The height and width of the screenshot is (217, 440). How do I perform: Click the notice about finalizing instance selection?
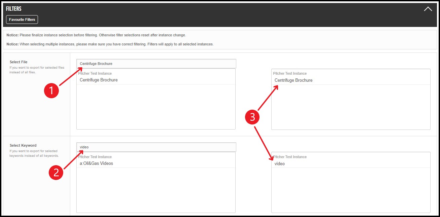coord(96,35)
